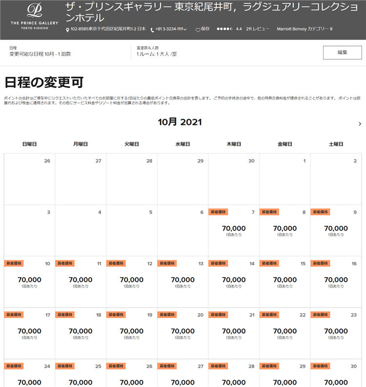
Task: Select October 7 with 70,000 points
Action: [x=234, y=230]
